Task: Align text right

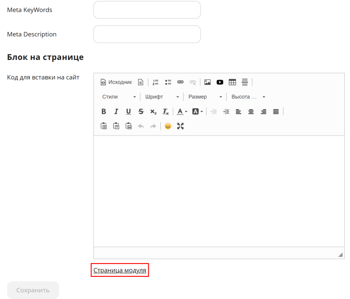Action: pyautogui.click(x=263, y=111)
